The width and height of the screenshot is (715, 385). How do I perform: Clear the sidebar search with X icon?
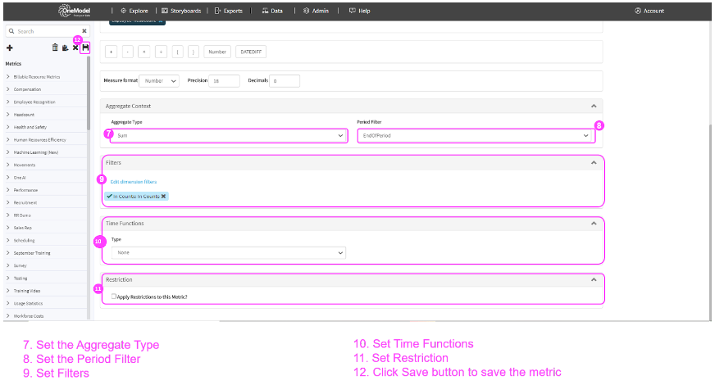tap(84, 31)
